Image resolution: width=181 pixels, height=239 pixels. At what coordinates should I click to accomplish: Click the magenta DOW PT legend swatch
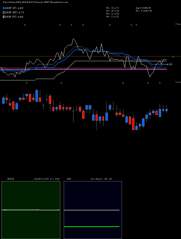point(4,17)
